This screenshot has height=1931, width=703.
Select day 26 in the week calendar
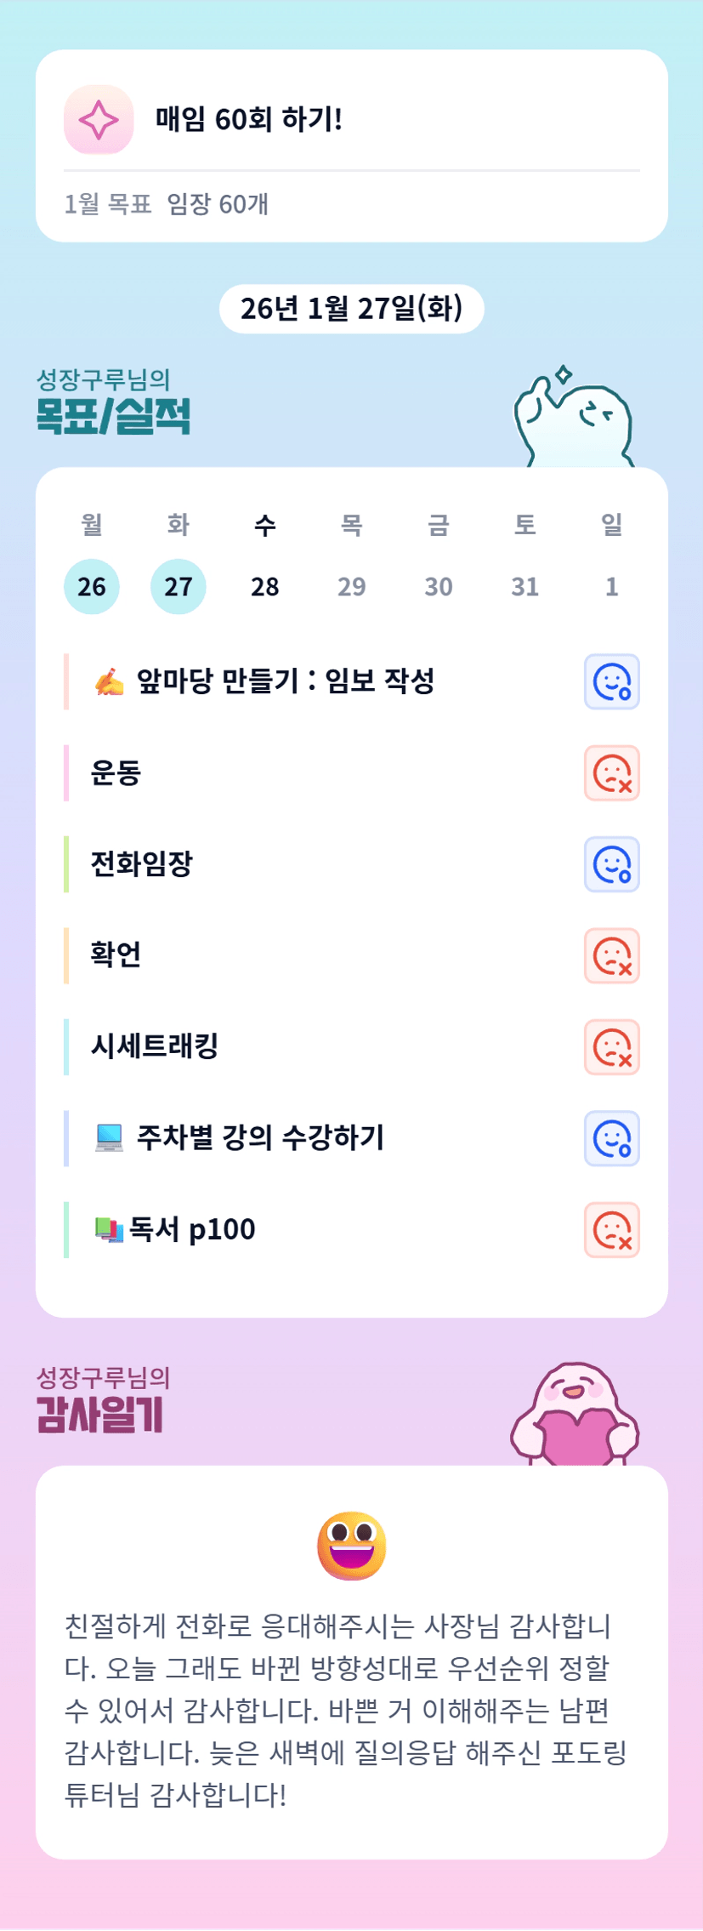point(92,586)
